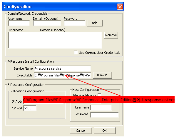Screen dimensions: 179x137
Task: Click the Cancel button
Action: [x=81, y=131]
